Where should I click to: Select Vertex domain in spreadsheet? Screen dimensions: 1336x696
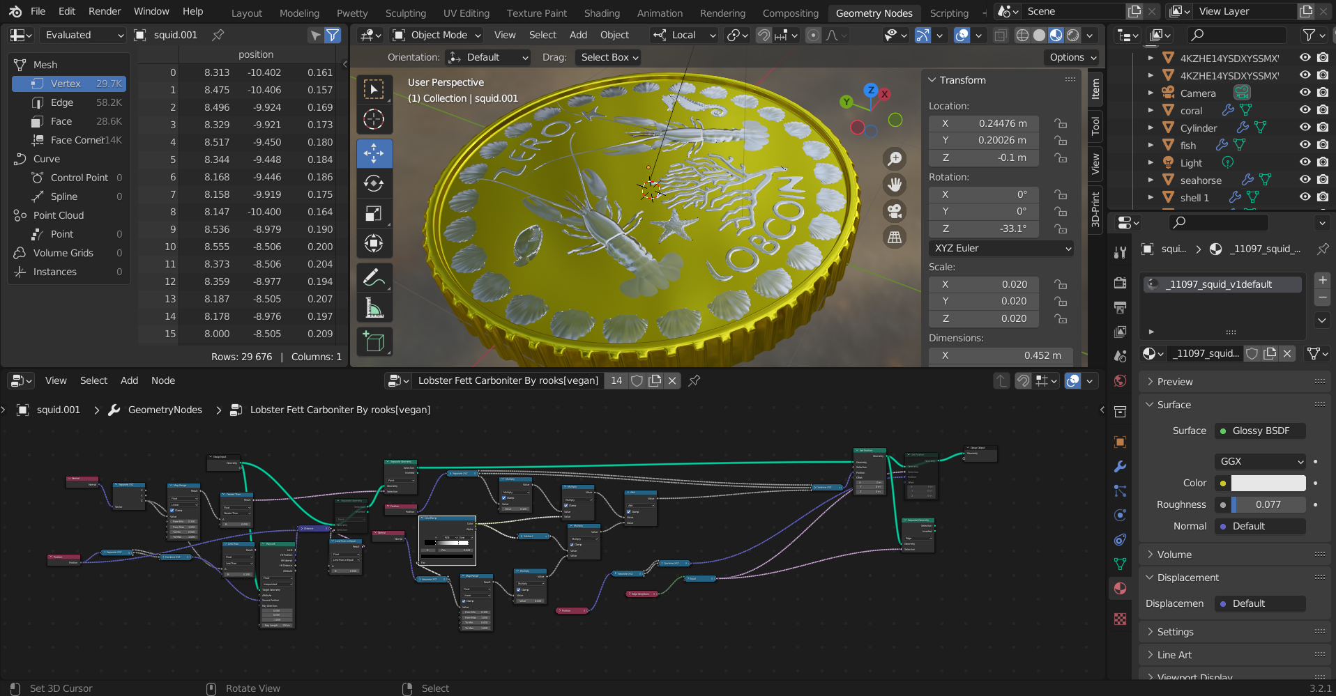pos(69,84)
